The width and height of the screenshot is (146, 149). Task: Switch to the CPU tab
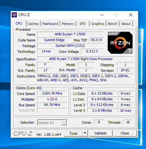coord(19,23)
